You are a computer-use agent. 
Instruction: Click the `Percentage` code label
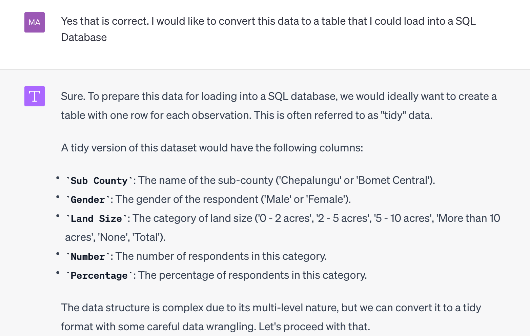point(99,275)
